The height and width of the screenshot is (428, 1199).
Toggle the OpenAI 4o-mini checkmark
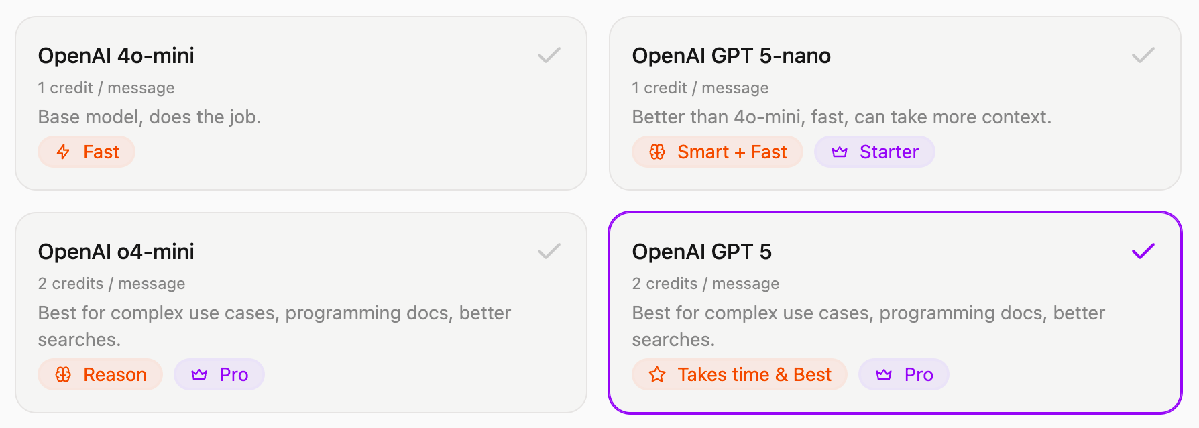click(549, 55)
